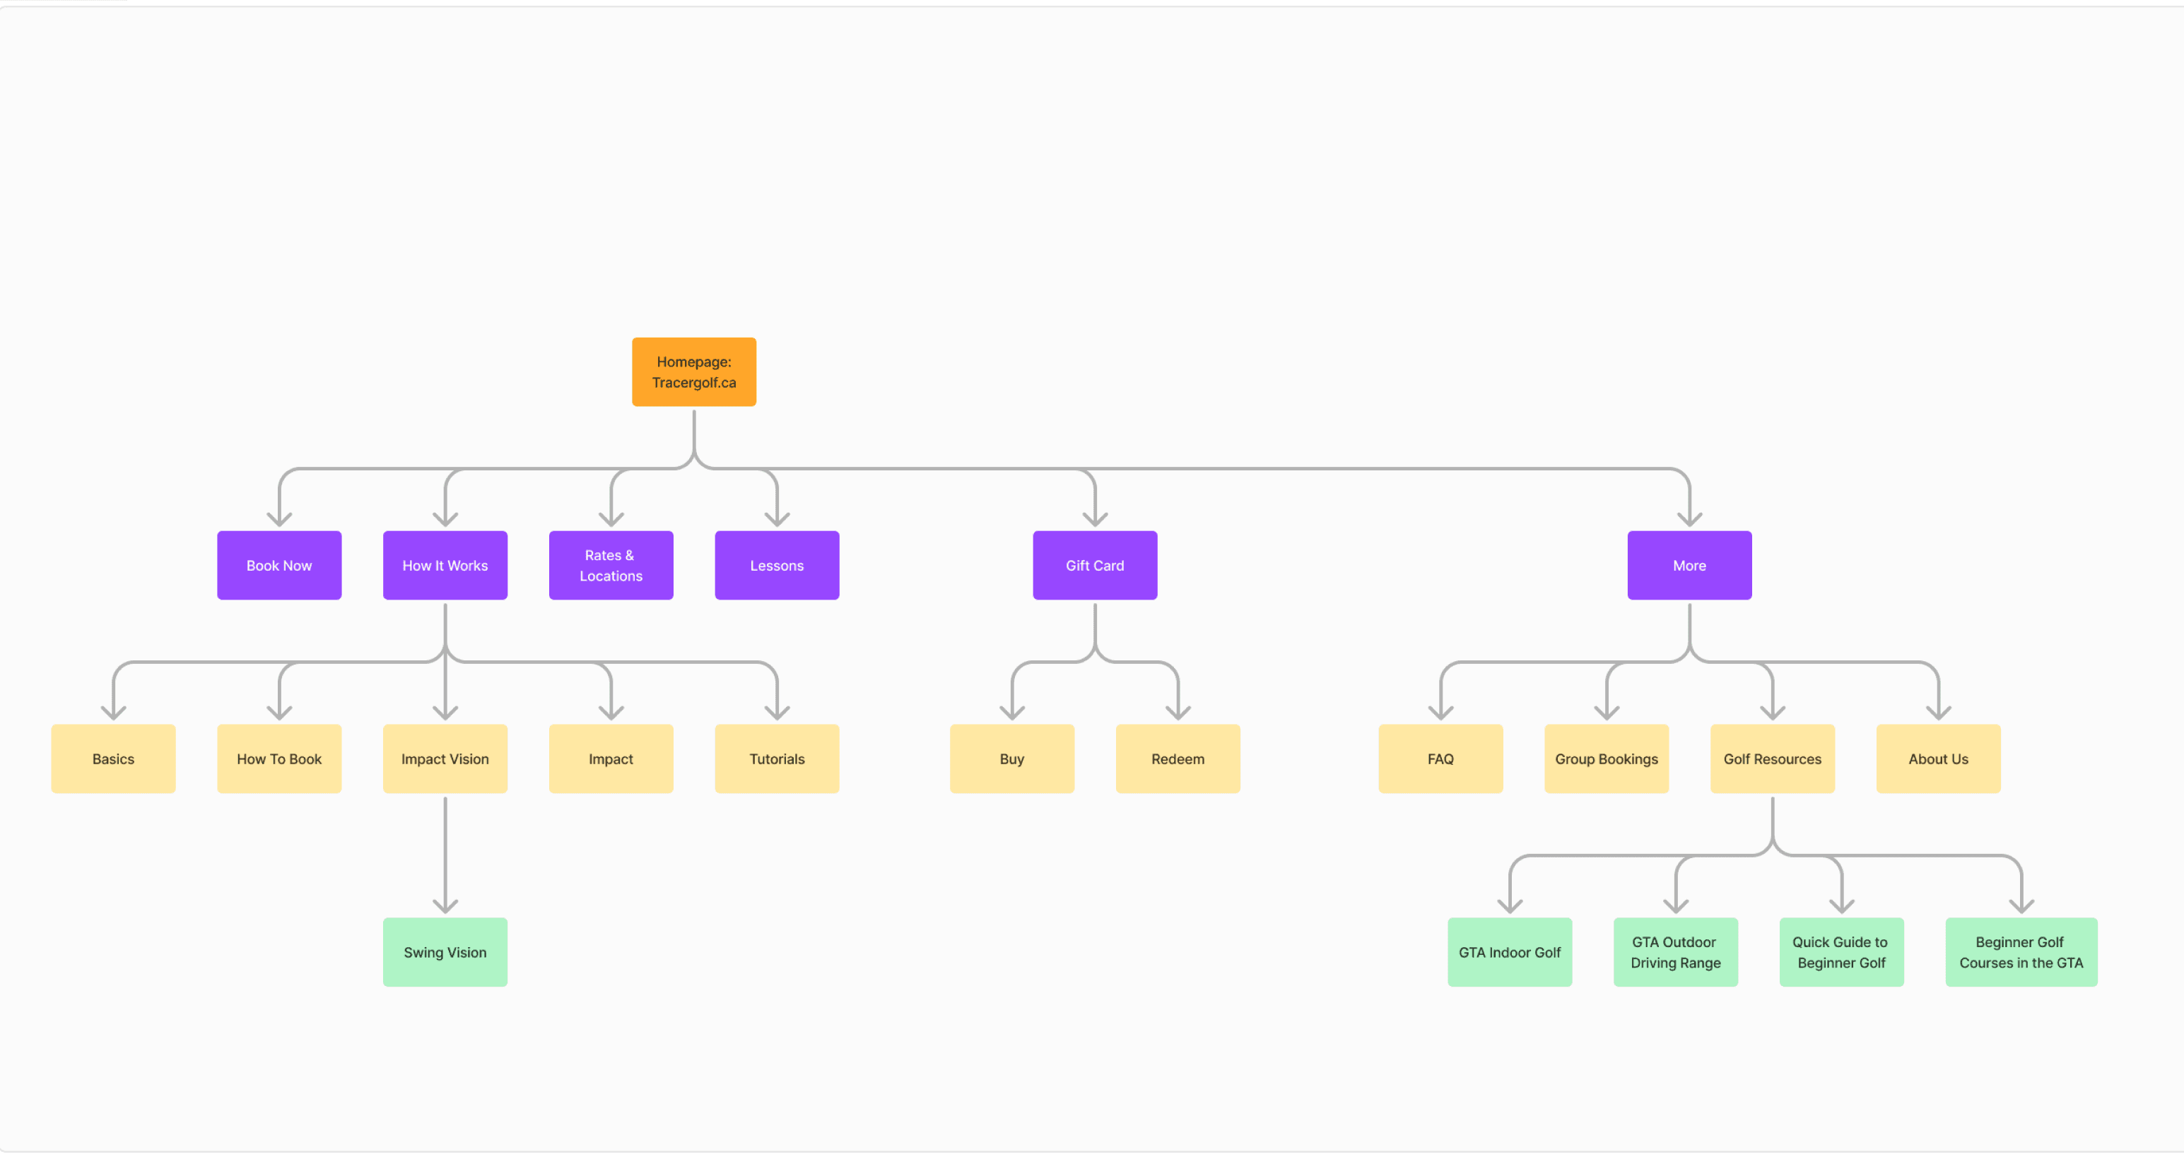Viewport: 2184px width, 1159px height.
Task: Select the Lessons purple node
Action: pyautogui.click(x=777, y=565)
